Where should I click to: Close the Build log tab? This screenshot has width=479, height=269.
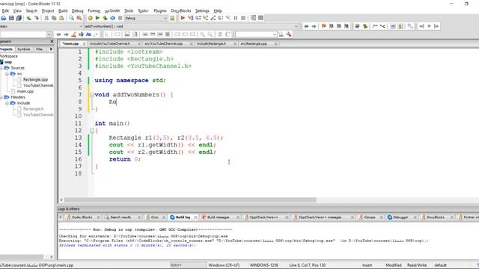pos(195,217)
